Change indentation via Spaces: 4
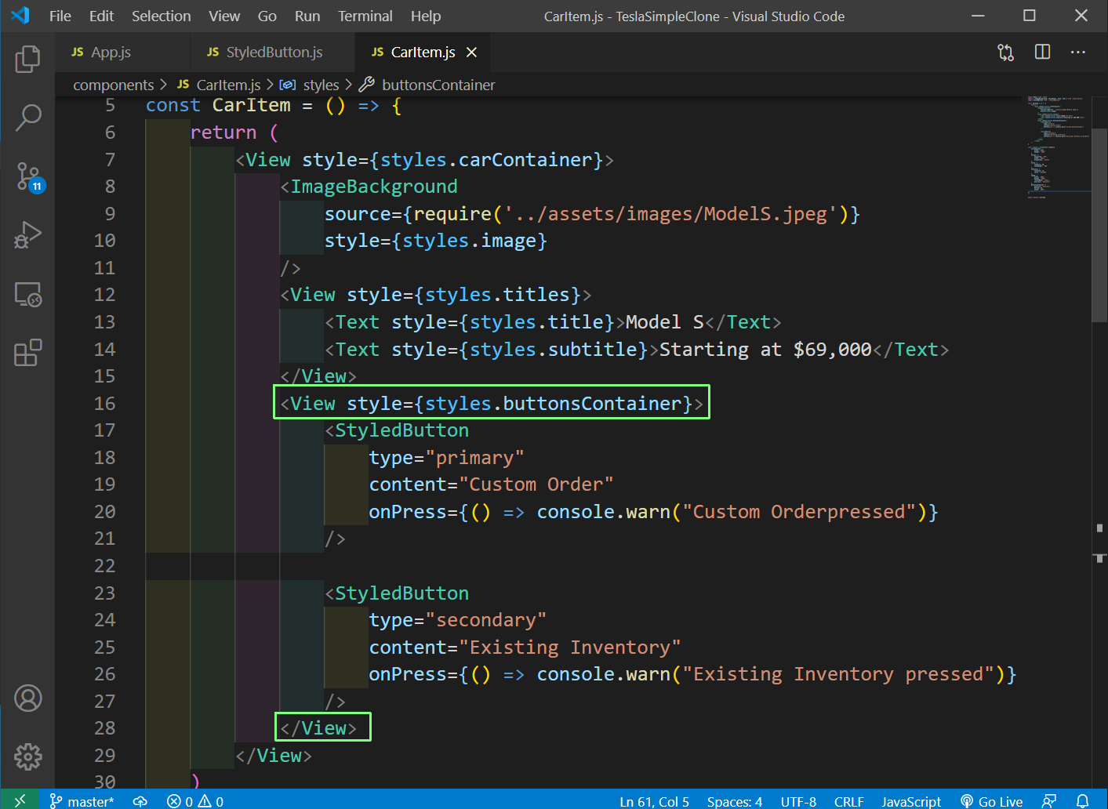 [735, 801]
